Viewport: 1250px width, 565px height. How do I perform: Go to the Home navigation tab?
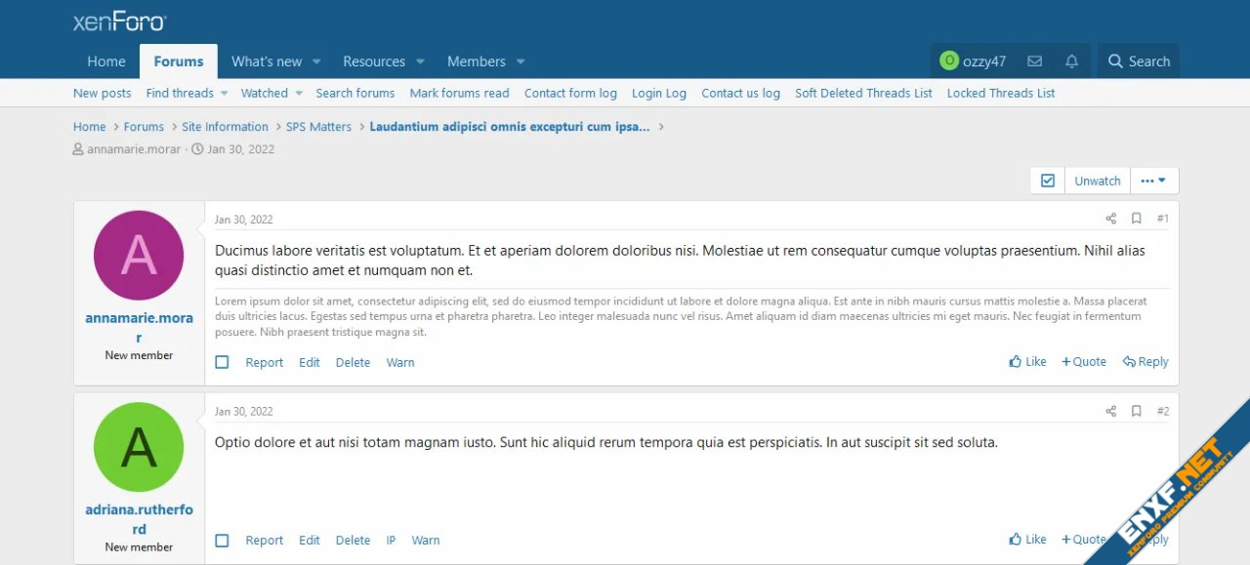(106, 61)
